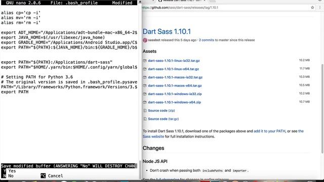Bookmark page with star icon
Screen dimensions: 324x182
click(x=312, y=8)
